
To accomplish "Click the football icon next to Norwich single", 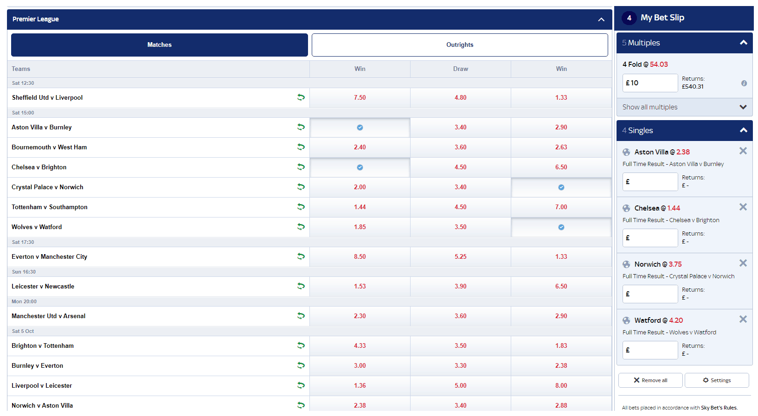I will point(626,264).
